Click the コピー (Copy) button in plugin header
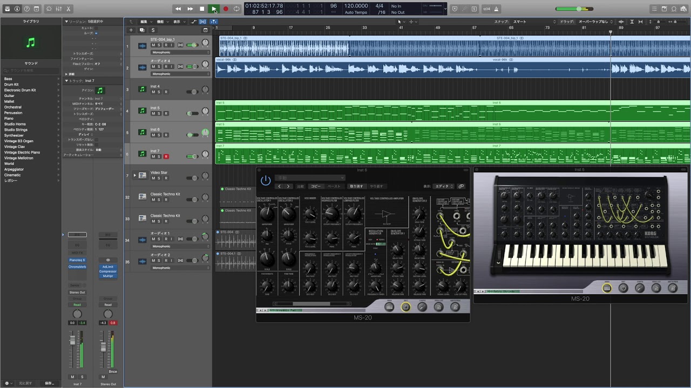 [316, 186]
